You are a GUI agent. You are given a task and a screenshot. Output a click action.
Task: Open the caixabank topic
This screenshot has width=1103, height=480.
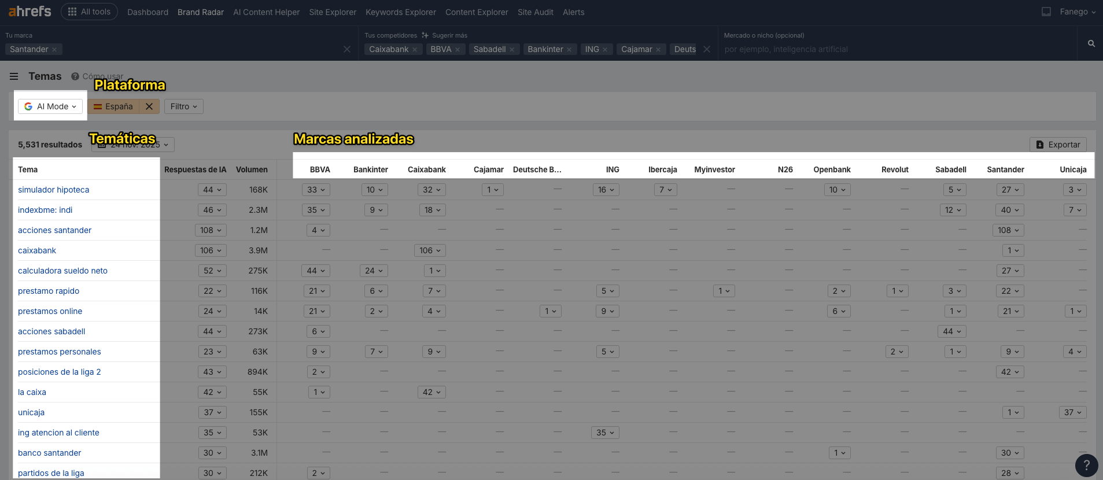pos(37,250)
